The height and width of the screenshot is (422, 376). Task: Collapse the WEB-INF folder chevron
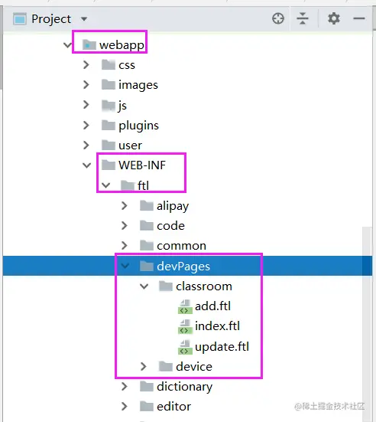coord(86,165)
